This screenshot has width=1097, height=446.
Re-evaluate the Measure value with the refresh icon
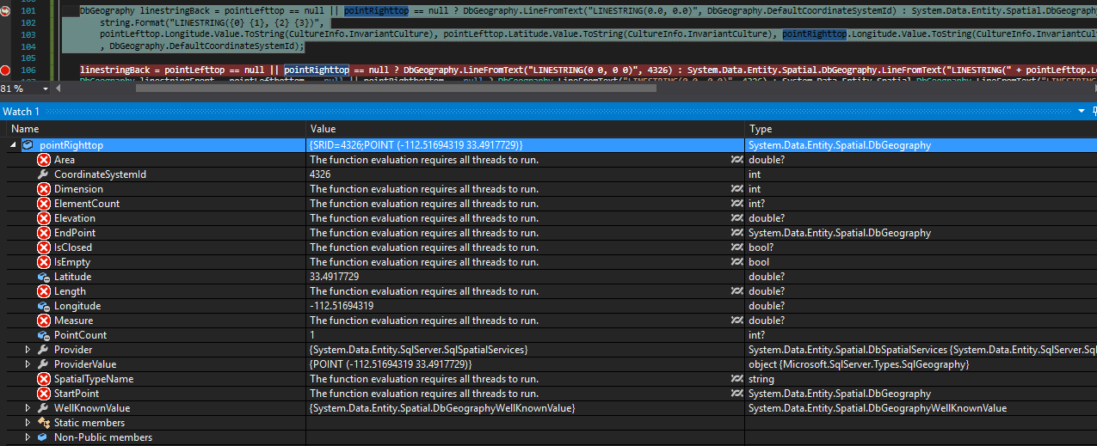[x=736, y=321]
